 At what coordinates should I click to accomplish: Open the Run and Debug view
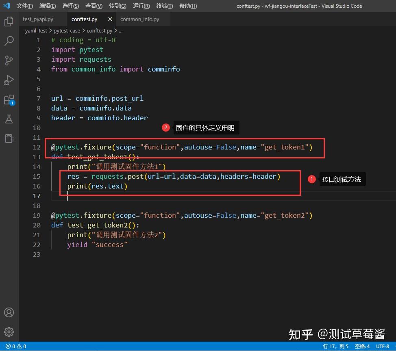tap(9, 80)
